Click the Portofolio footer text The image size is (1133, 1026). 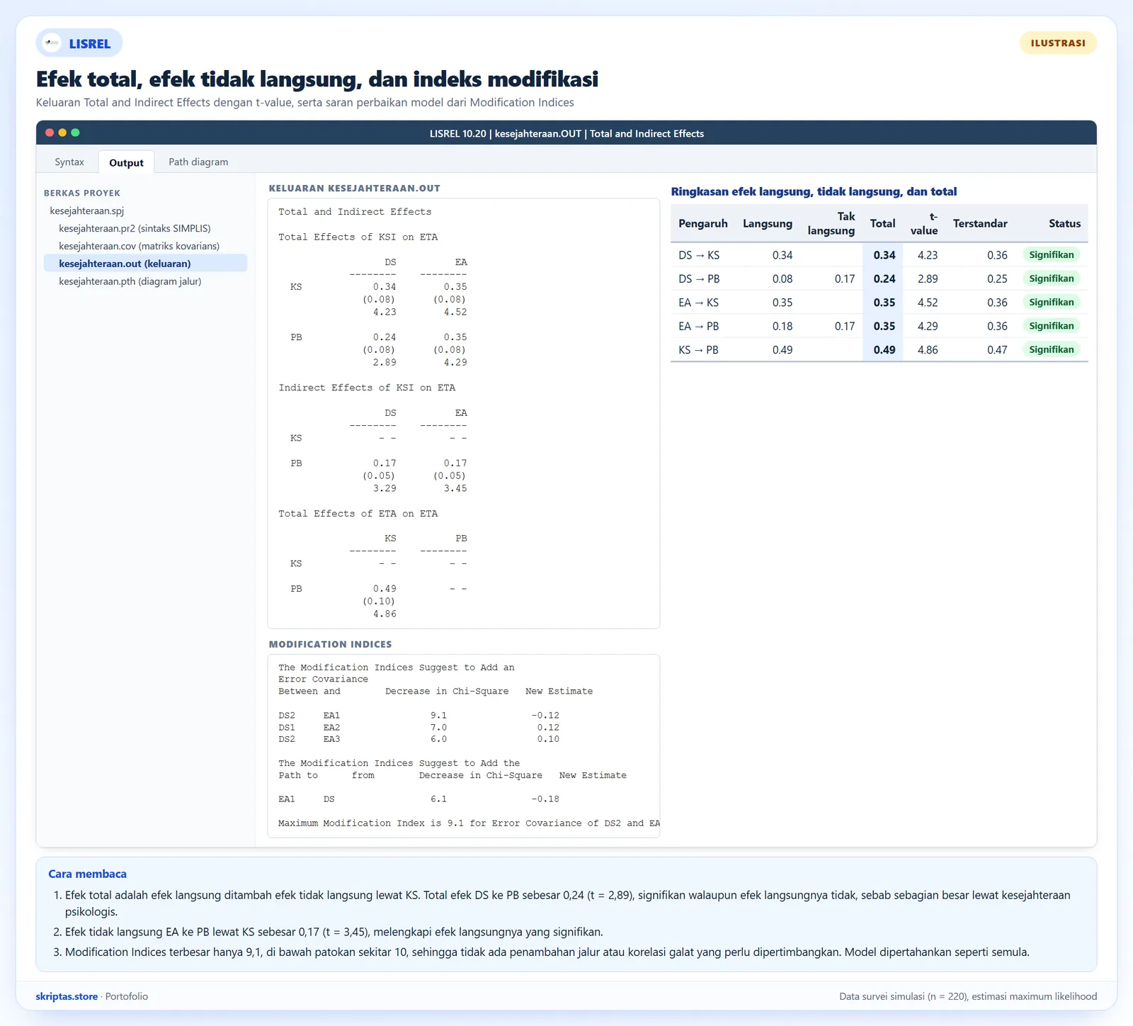pyautogui.click(x=127, y=996)
